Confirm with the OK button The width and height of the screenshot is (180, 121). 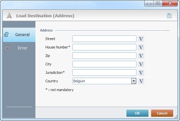point(137,113)
